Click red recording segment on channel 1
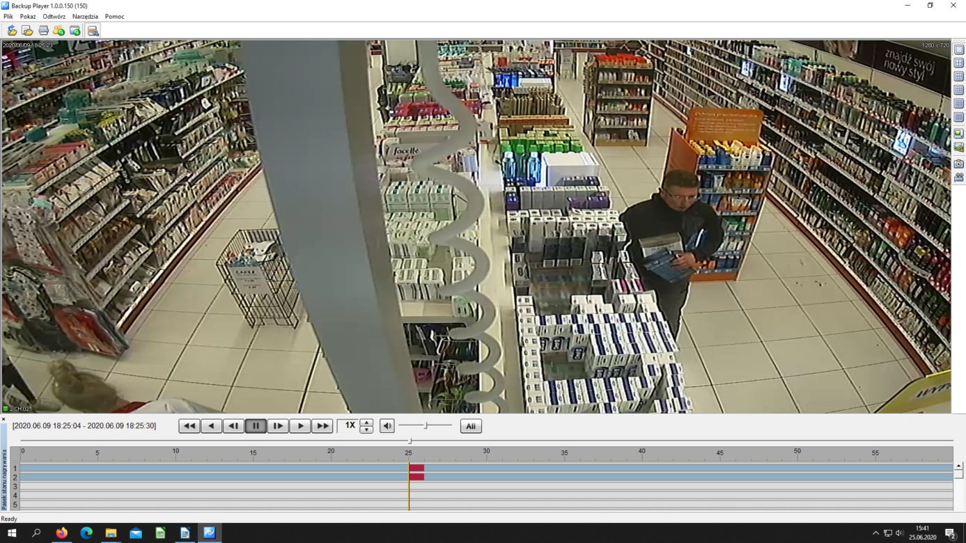Image resolution: width=966 pixels, height=543 pixels. pyautogui.click(x=416, y=469)
